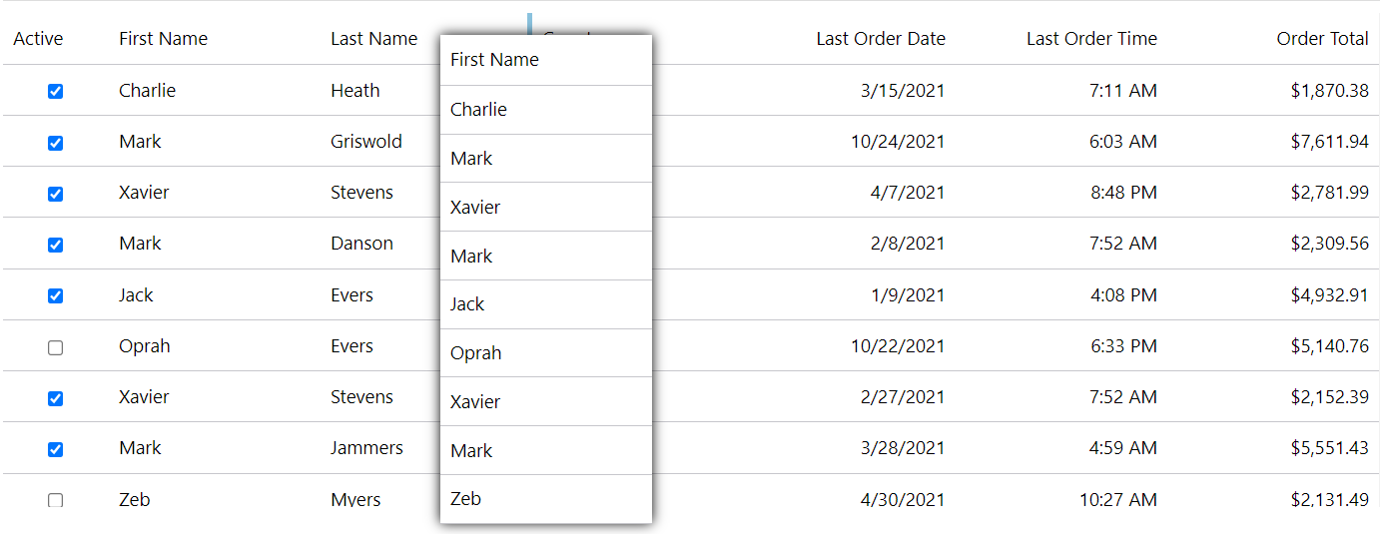Sort by Last Name column header
The image size is (1380, 534).
pyautogui.click(x=374, y=39)
